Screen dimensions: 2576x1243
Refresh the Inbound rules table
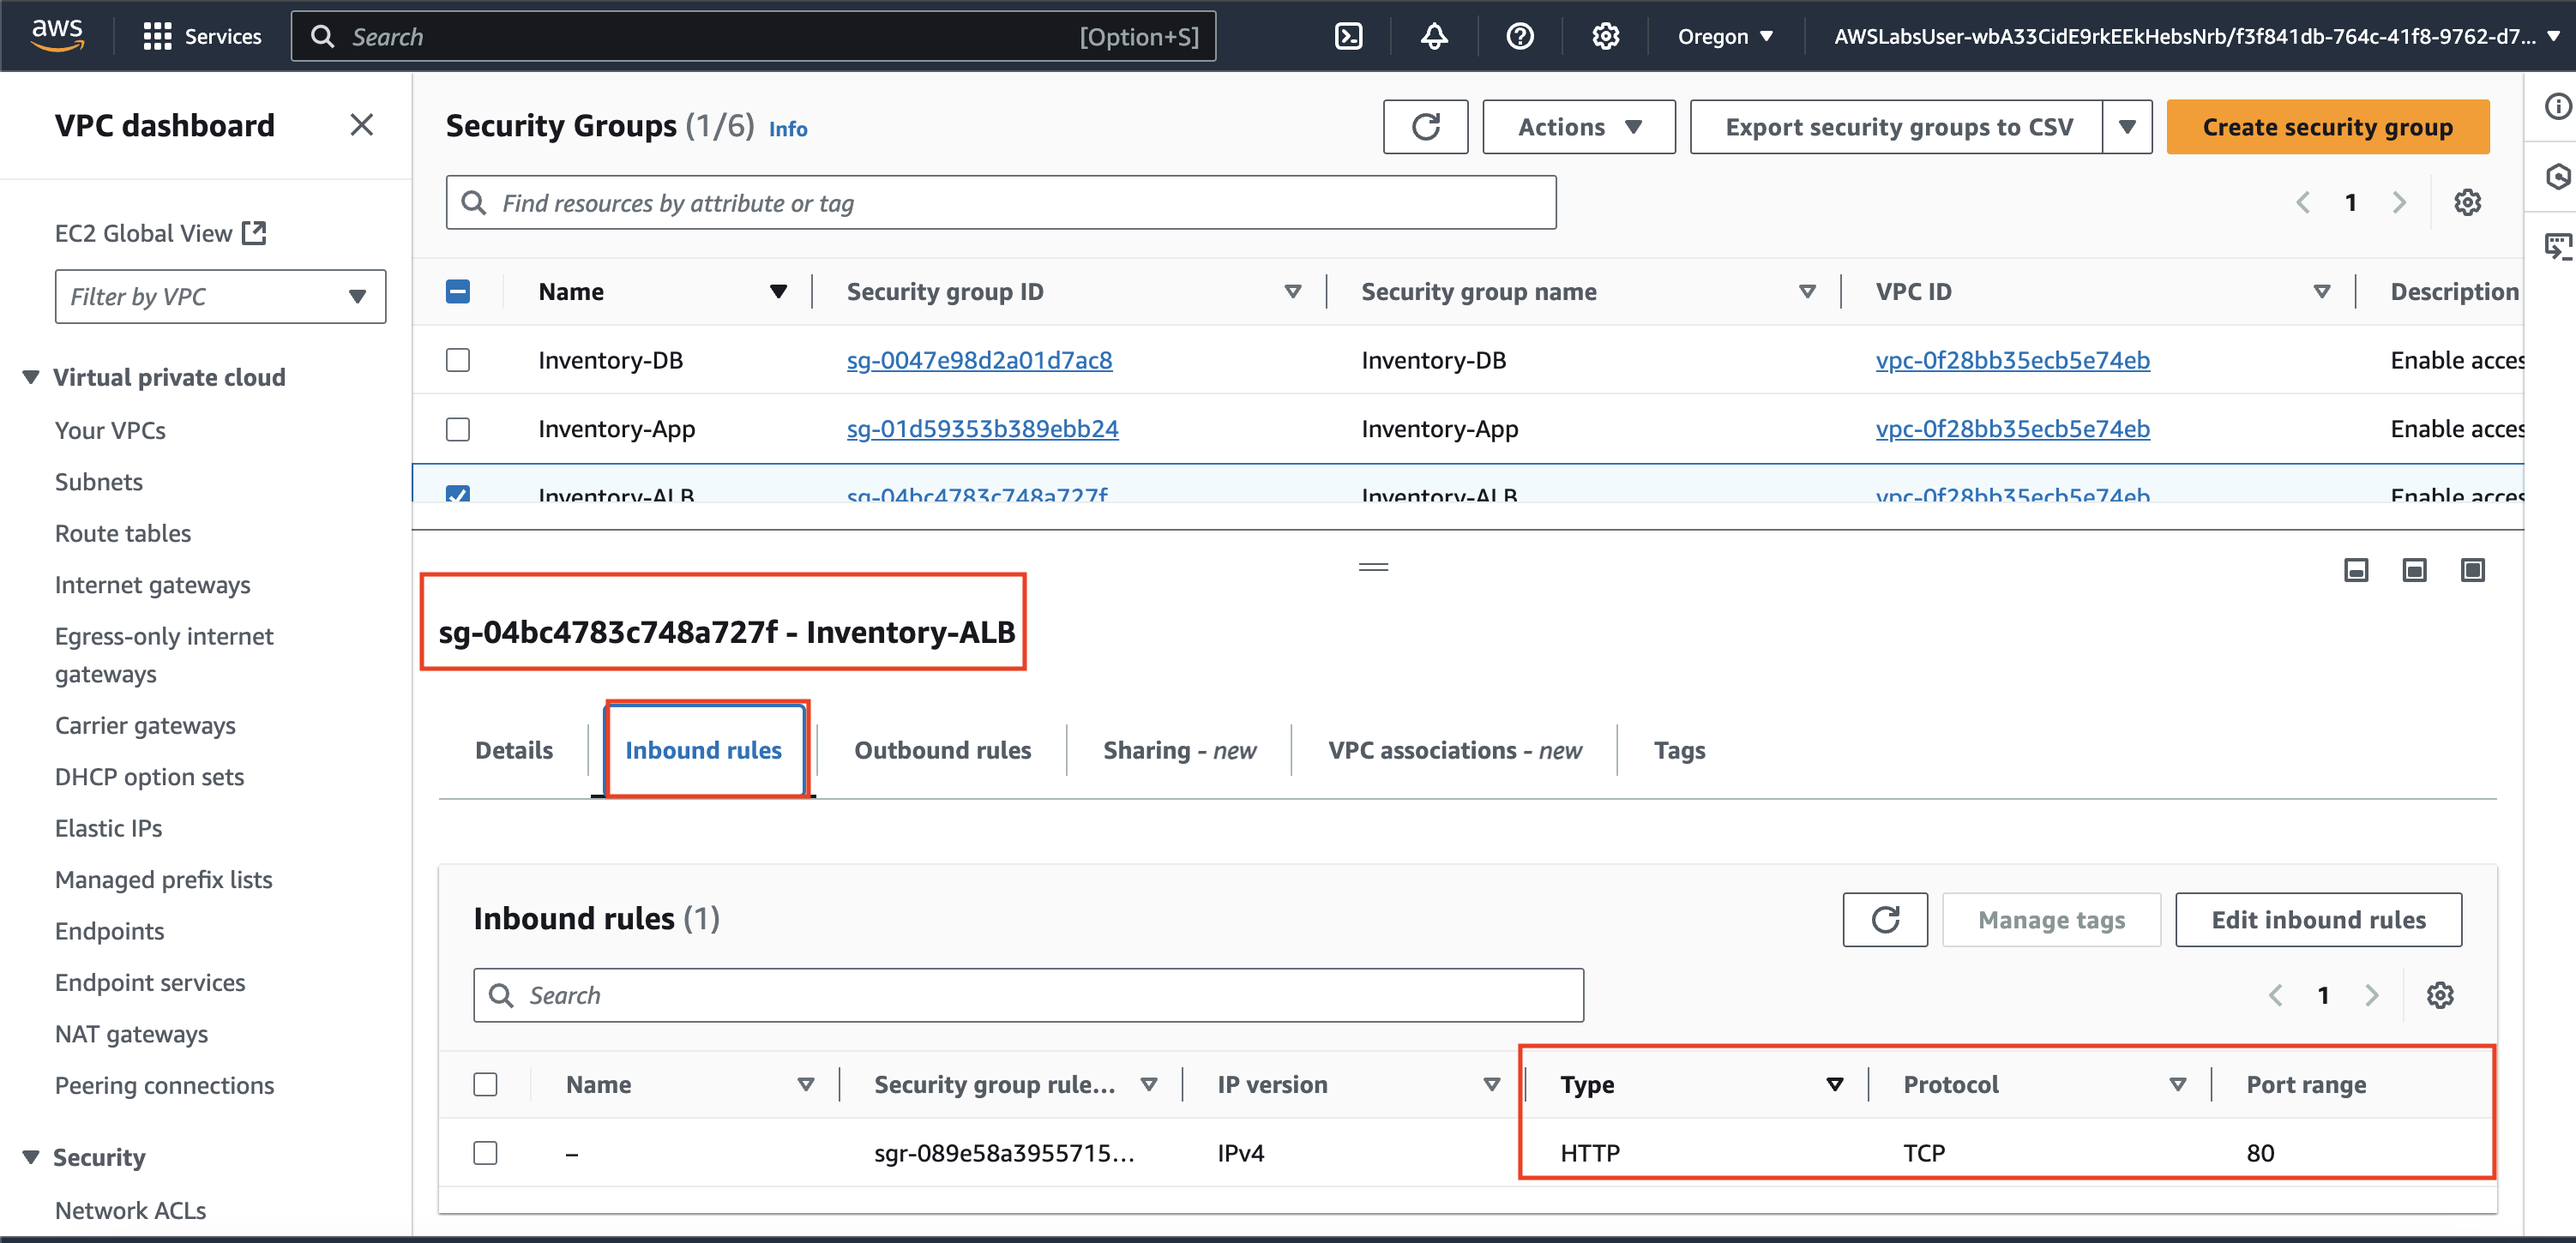[1885, 919]
